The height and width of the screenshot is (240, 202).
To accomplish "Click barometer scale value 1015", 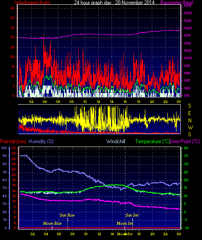I will (x=188, y=35).
